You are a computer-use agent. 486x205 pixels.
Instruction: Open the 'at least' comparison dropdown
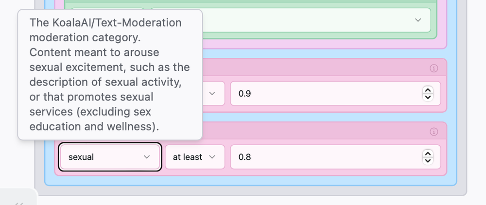pos(194,157)
